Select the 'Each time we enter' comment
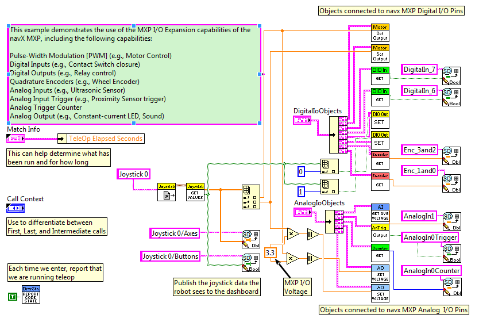479x322 pixels. tap(55, 273)
